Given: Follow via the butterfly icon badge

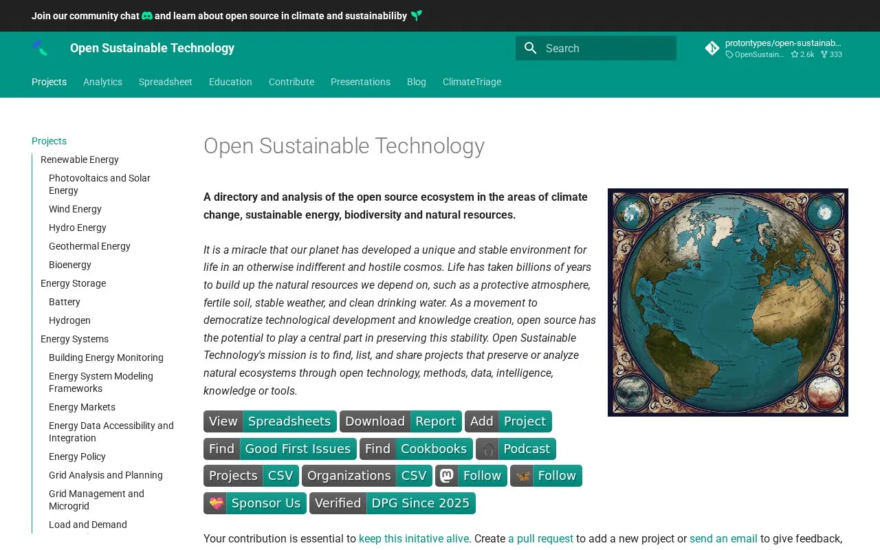Looking at the screenshot, I should pyautogui.click(x=546, y=476).
